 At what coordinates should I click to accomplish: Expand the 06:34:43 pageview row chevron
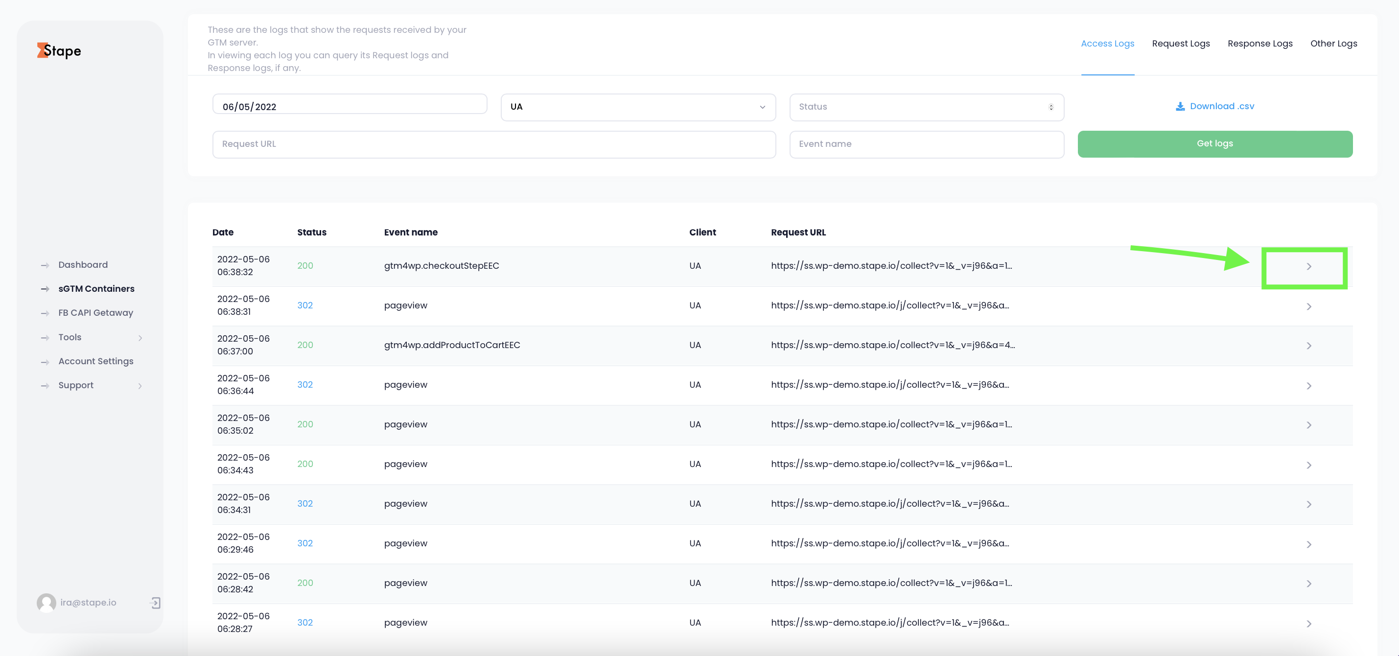pyautogui.click(x=1309, y=465)
